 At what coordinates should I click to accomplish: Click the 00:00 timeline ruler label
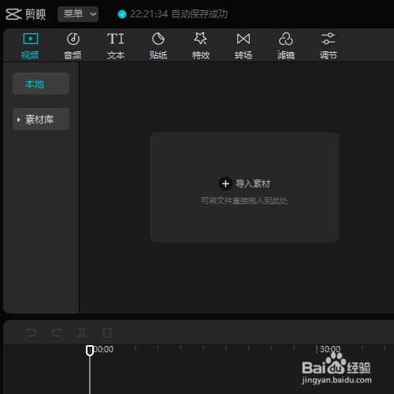pyautogui.click(x=104, y=349)
